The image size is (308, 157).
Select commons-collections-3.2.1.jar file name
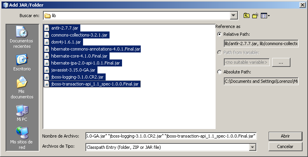click(x=79, y=35)
